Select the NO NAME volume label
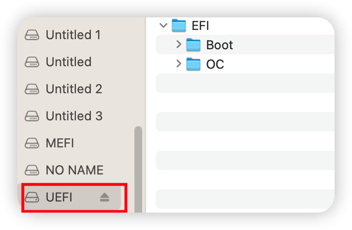The height and width of the screenshot is (230, 352). tap(74, 170)
